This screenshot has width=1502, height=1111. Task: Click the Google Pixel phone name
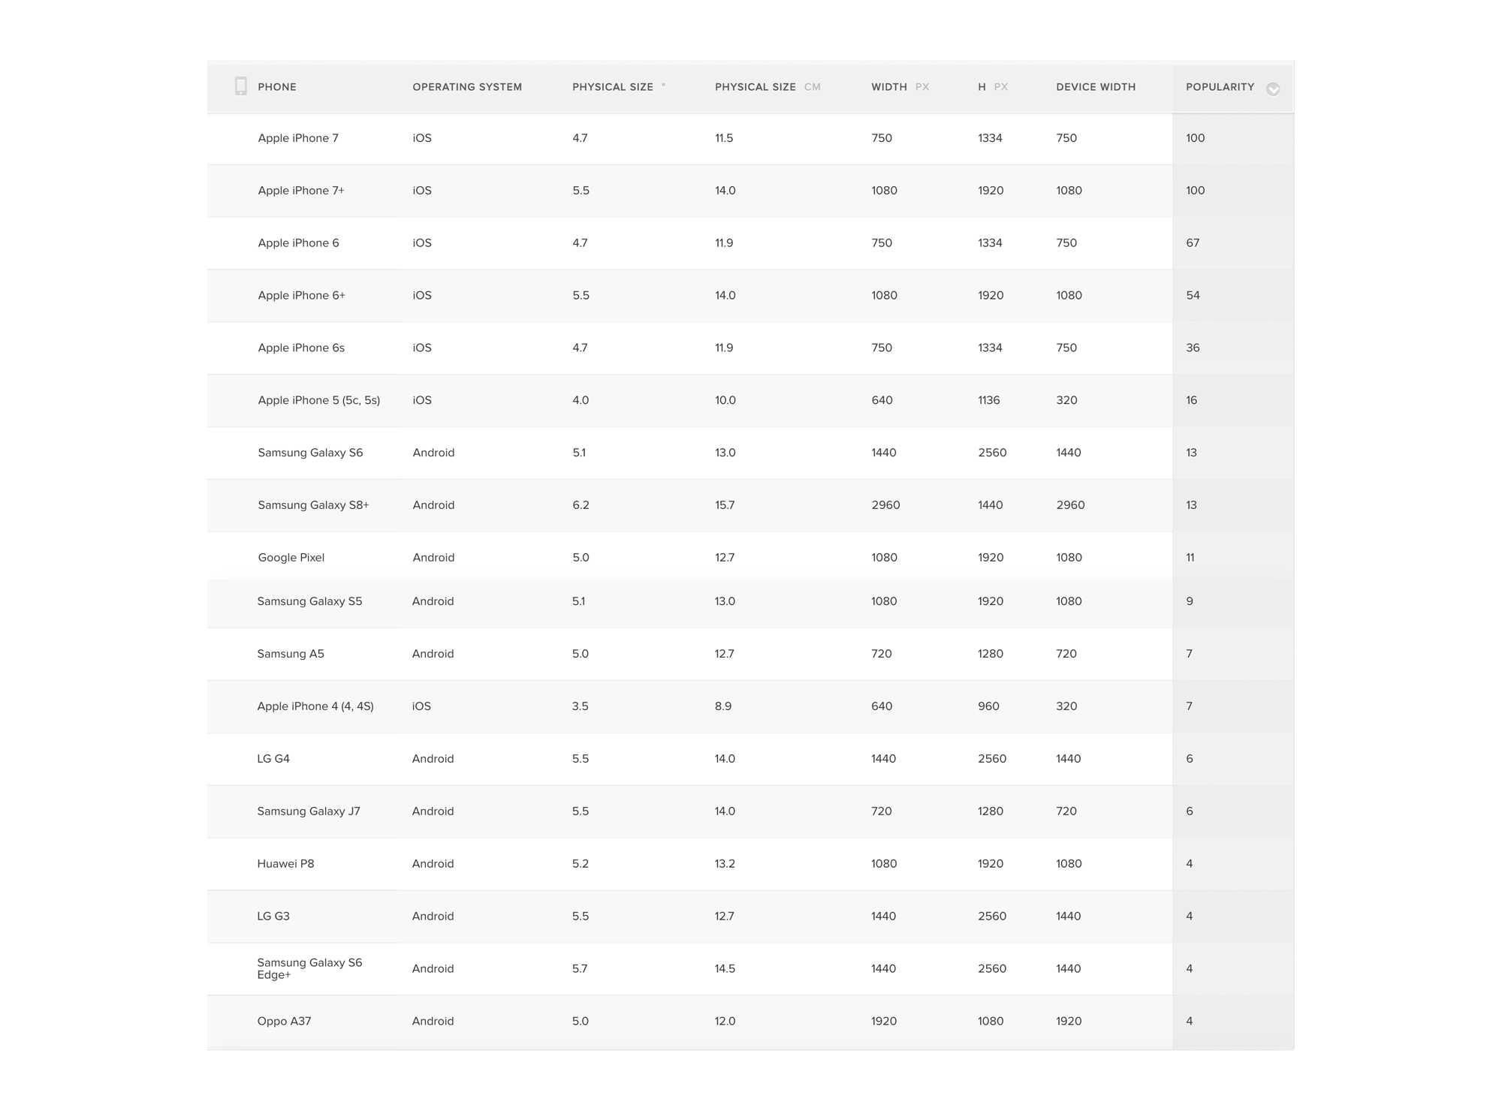tap(291, 558)
